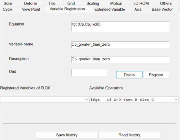
Task: Open the 3D ROM tab
Action: click(x=141, y=3)
